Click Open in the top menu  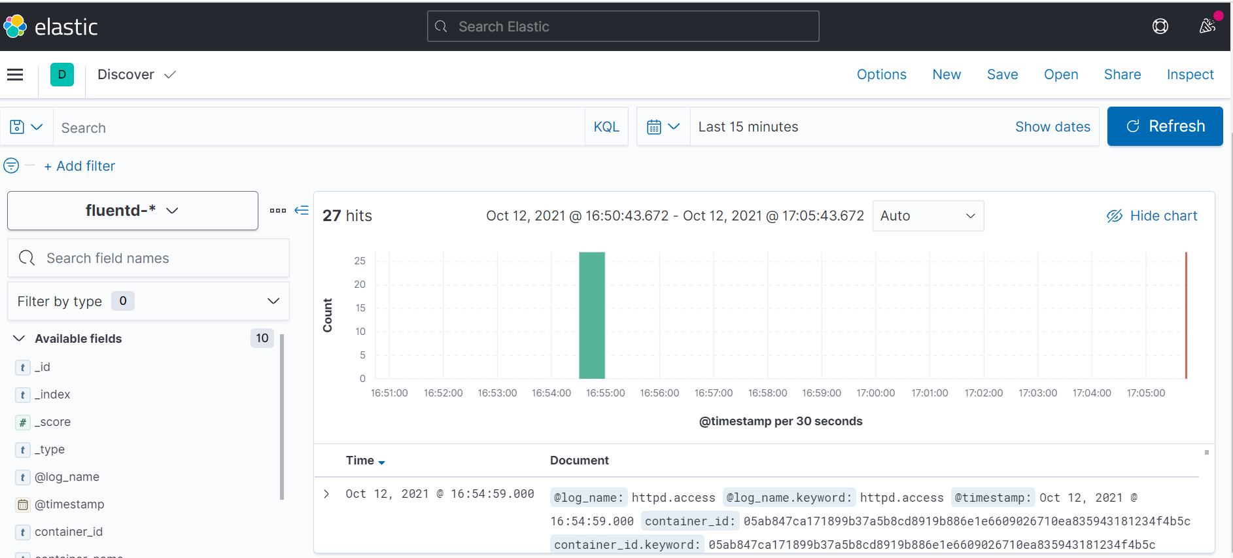coord(1061,75)
